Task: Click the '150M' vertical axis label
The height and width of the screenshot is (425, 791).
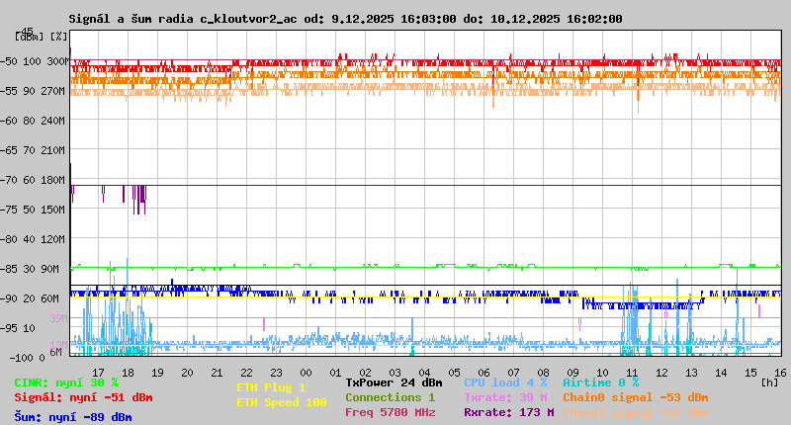Action: click(53, 210)
